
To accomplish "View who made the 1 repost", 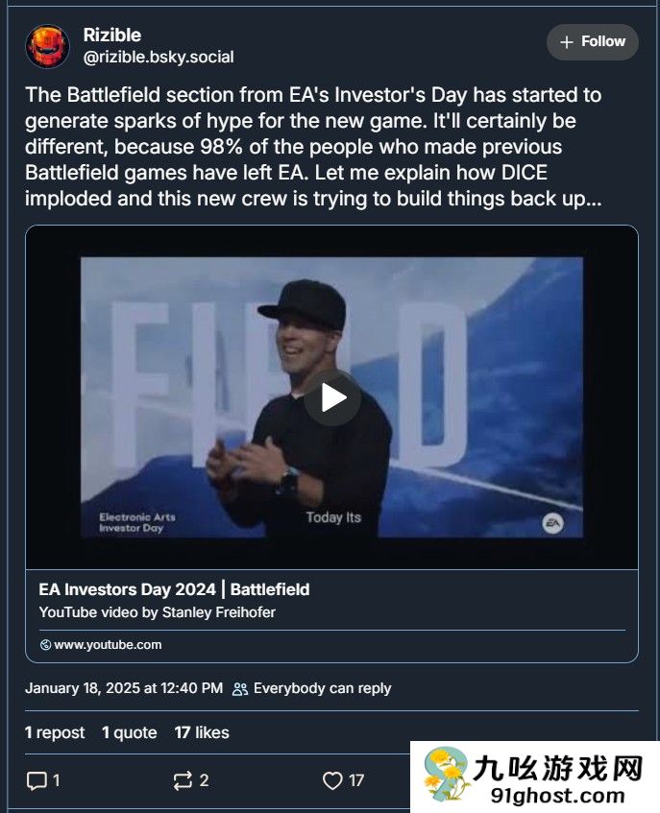I will 55,732.
